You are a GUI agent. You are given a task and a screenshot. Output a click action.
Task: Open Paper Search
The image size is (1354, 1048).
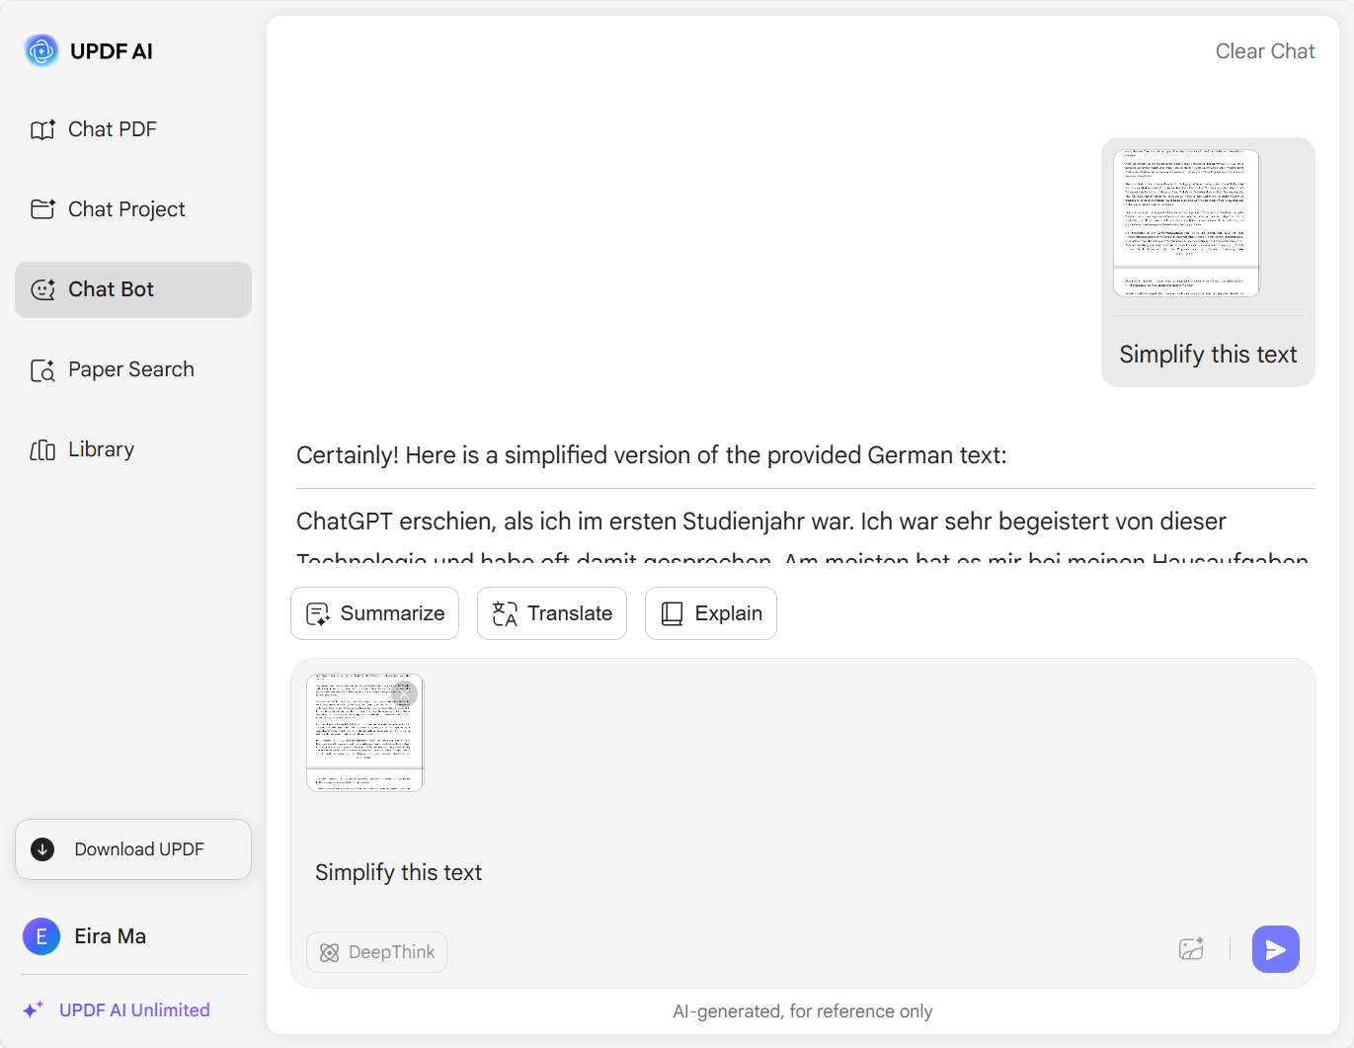tap(130, 368)
